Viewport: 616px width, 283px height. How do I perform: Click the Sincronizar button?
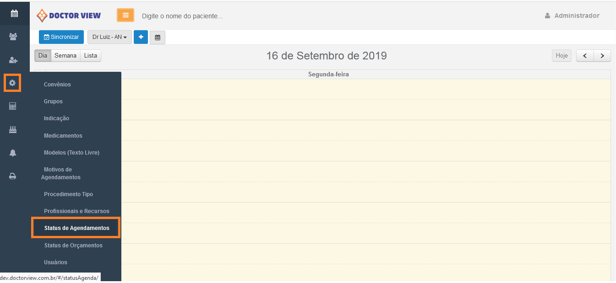coord(61,37)
